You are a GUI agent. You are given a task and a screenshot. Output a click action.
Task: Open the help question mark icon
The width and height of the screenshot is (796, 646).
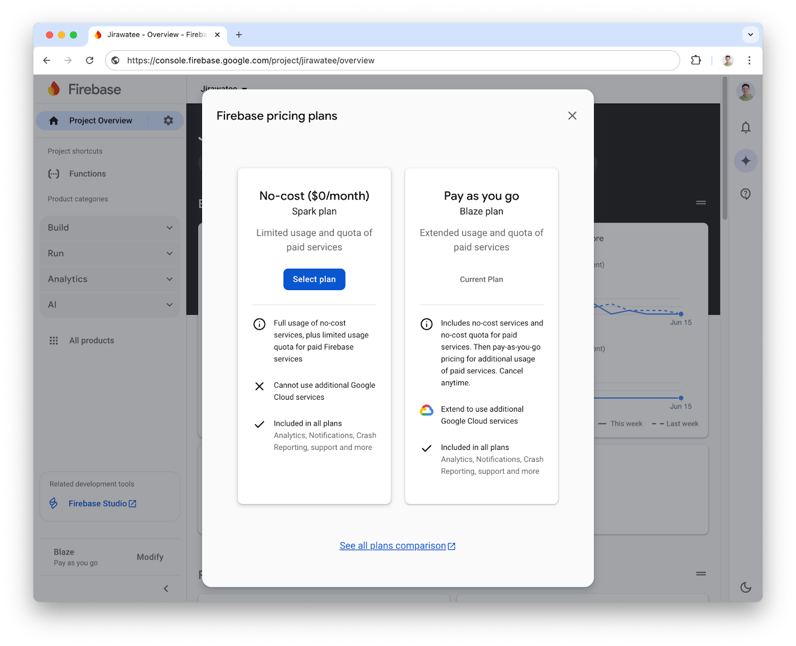pos(745,194)
